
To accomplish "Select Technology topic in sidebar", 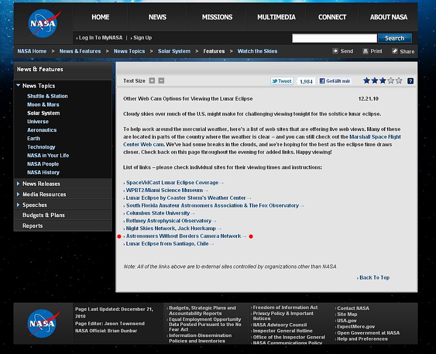I will click(x=41, y=147).
